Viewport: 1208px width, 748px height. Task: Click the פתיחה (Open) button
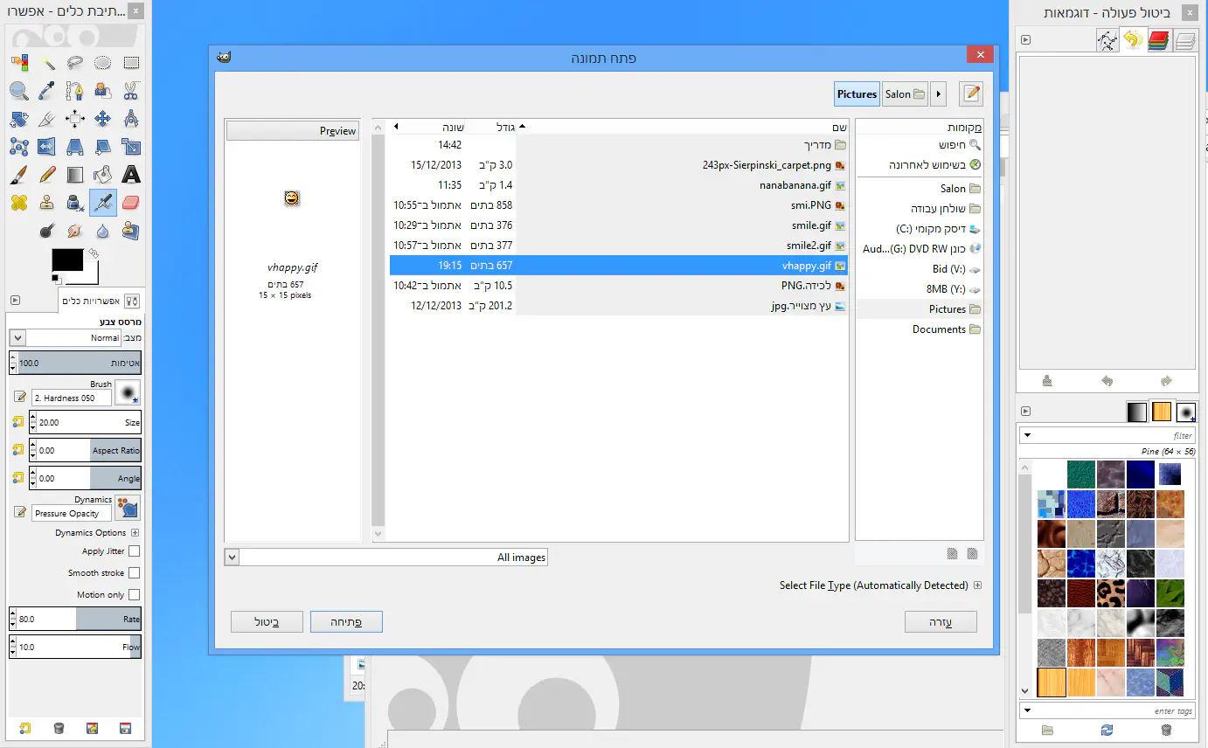pyautogui.click(x=346, y=622)
